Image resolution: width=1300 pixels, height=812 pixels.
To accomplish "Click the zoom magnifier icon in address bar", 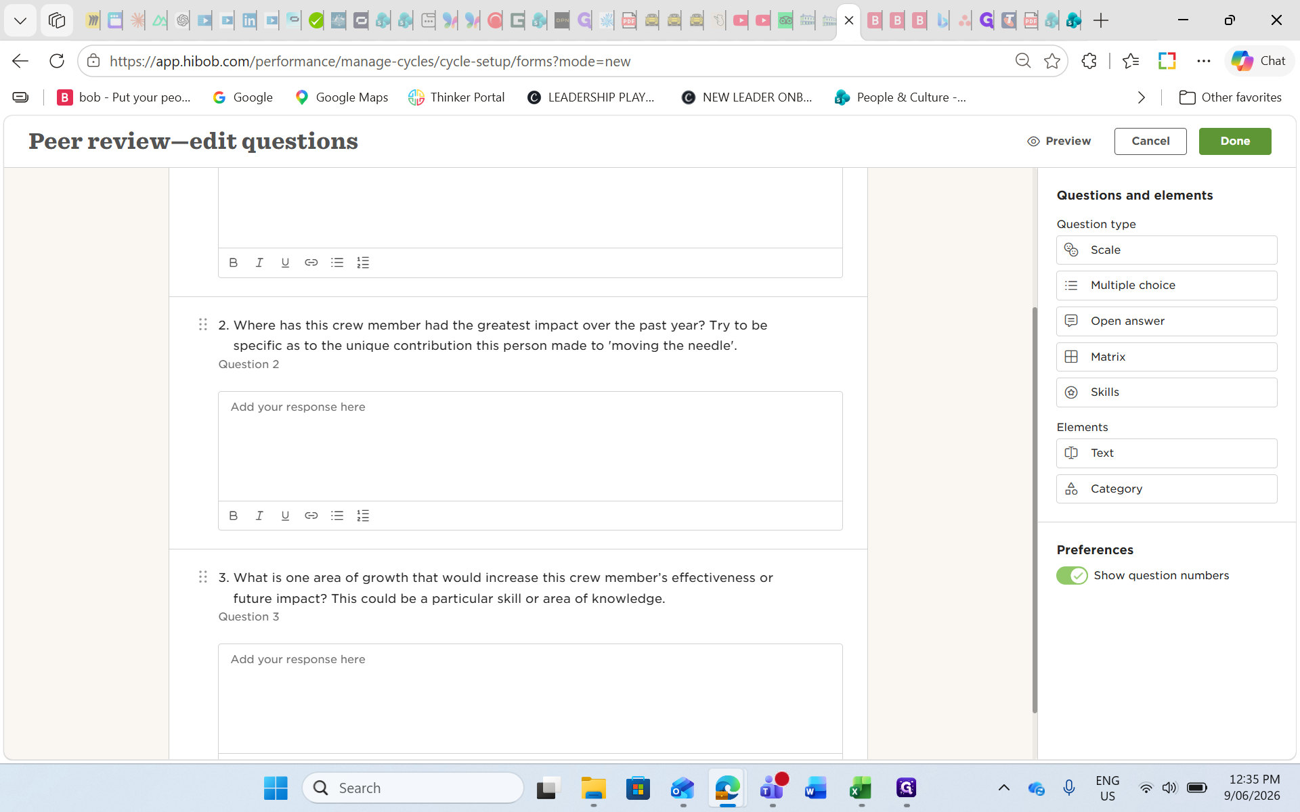I will pyautogui.click(x=1023, y=61).
